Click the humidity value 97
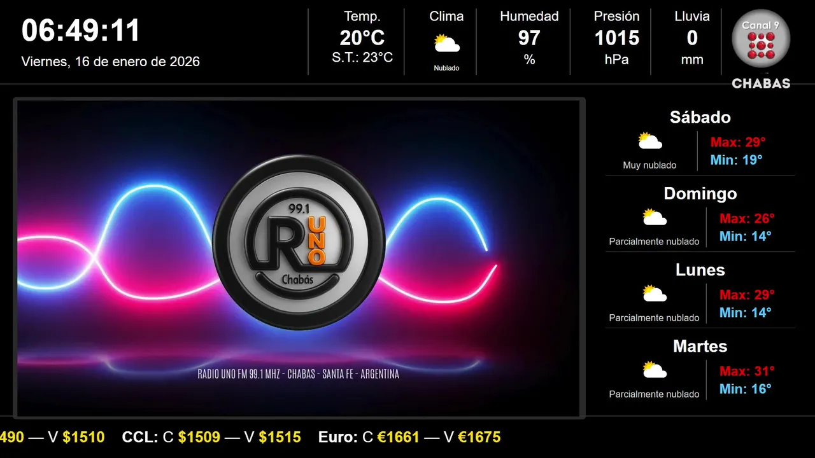This screenshot has height=458, width=815. click(x=529, y=38)
